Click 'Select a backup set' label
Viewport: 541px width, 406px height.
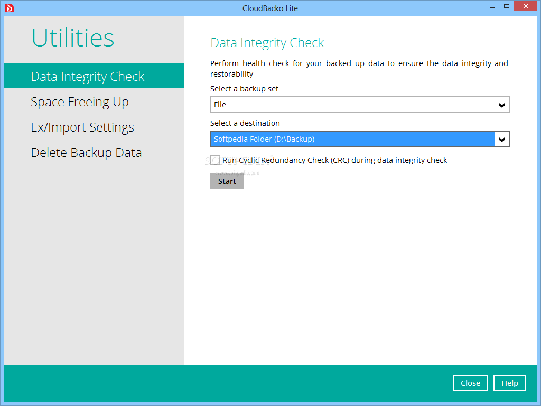[x=244, y=89]
